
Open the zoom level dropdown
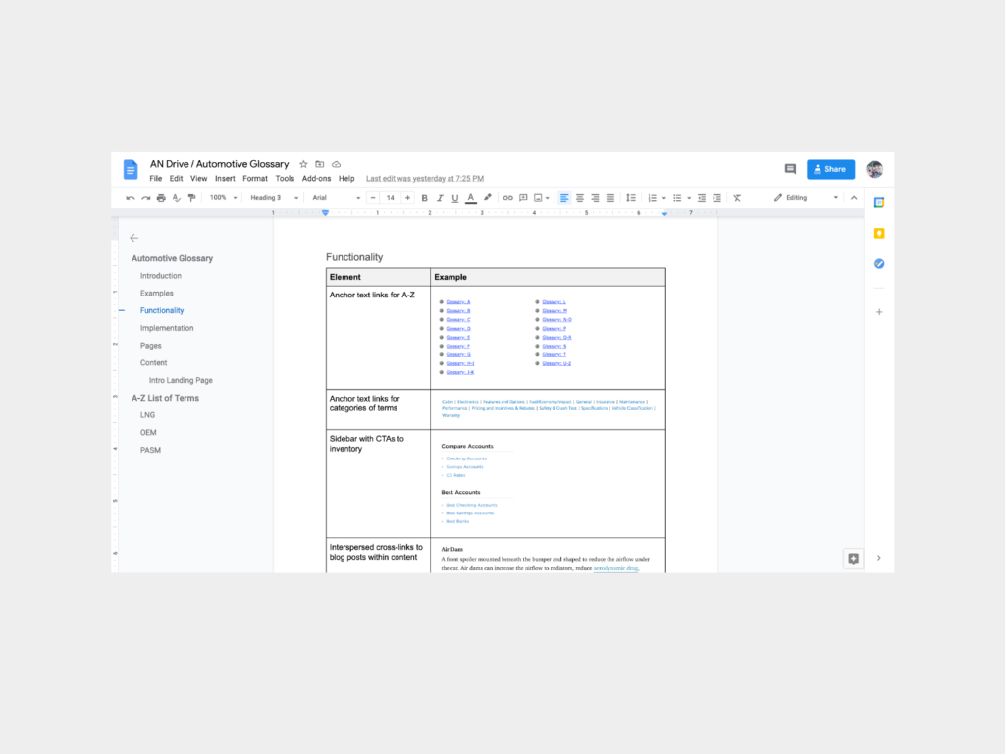pos(223,198)
